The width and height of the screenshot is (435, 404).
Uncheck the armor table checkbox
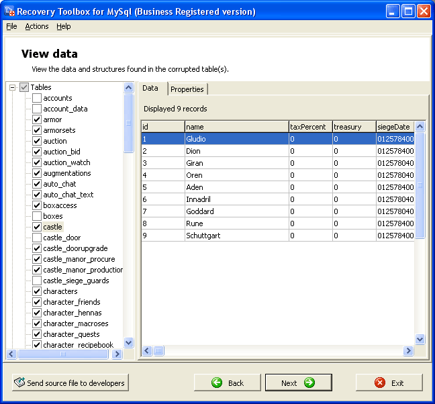tap(37, 119)
